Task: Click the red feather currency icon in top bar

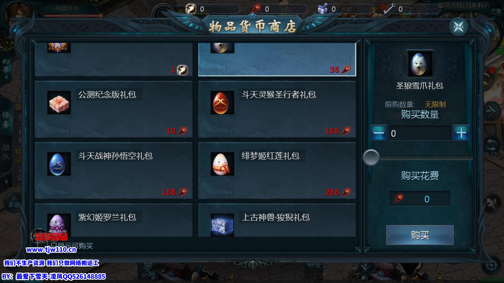Action: click(256, 9)
